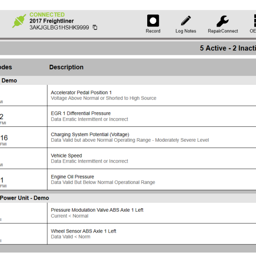Open the Vehicle Speed fault row
Viewport: 256px width, 256px height.
pos(66,156)
